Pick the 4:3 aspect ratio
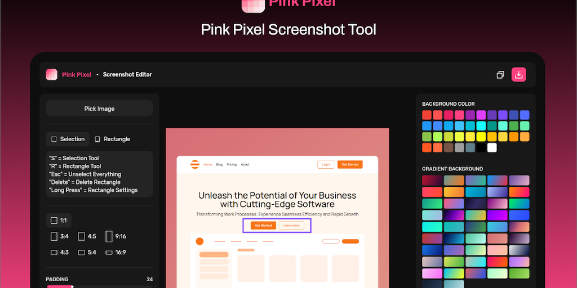 coord(60,253)
